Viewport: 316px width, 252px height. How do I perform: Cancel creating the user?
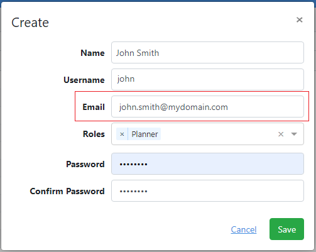click(x=244, y=229)
